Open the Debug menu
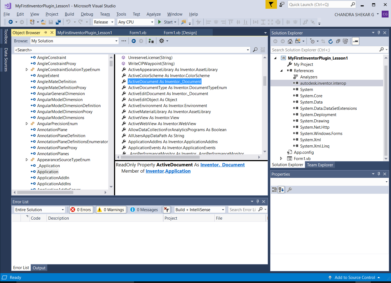The width and height of the screenshot is (391, 283). pyautogui.click(x=87, y=14)
